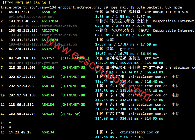Select IP 67.220.151.14
This screenshot has height=140, width=195.
click(22, 49)
